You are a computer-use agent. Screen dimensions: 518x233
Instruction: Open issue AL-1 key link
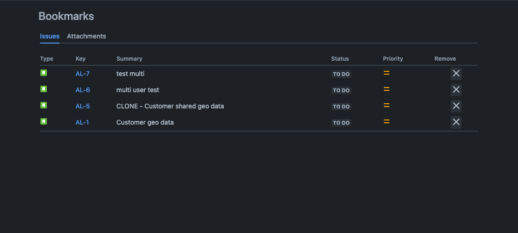click(x=82, y=122)
